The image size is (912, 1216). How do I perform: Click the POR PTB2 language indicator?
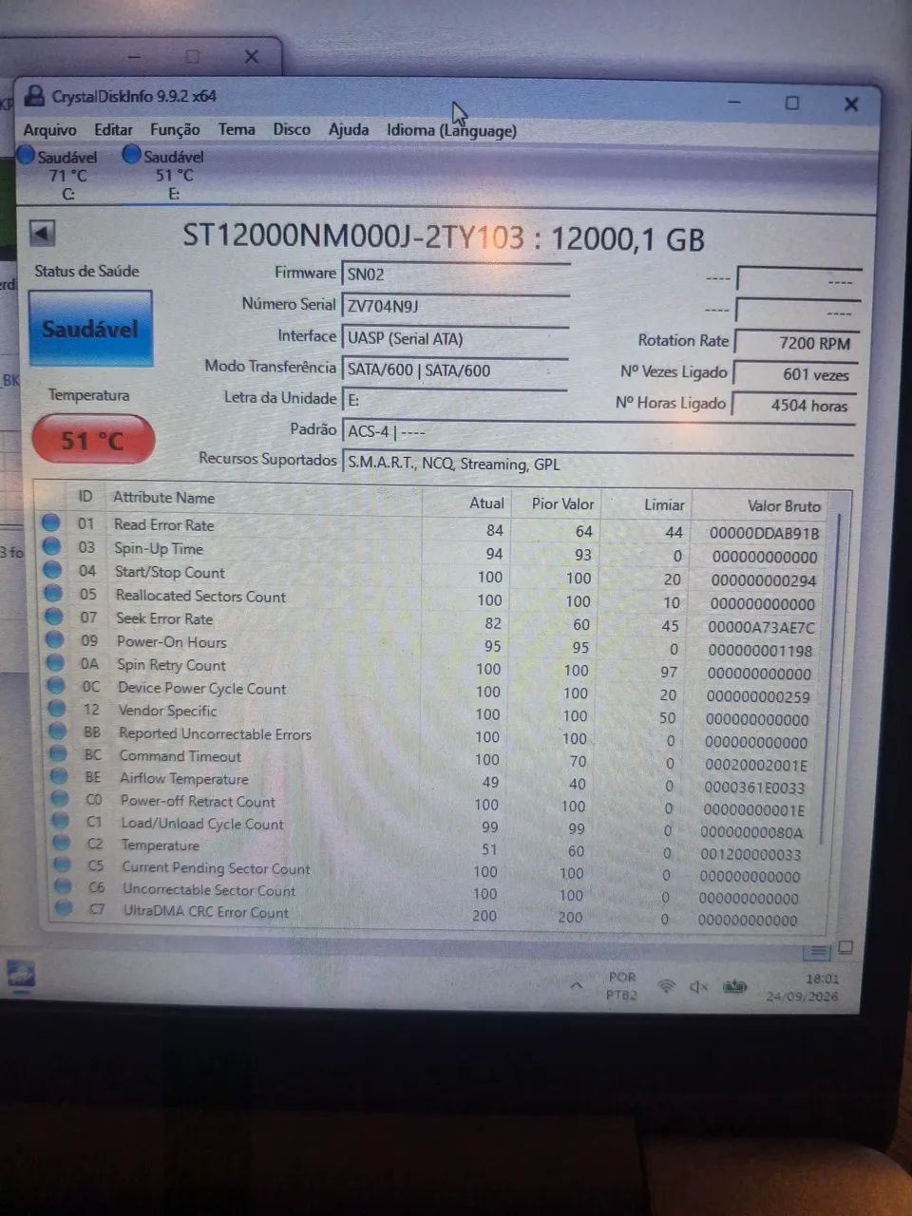[x=622, y=986]
